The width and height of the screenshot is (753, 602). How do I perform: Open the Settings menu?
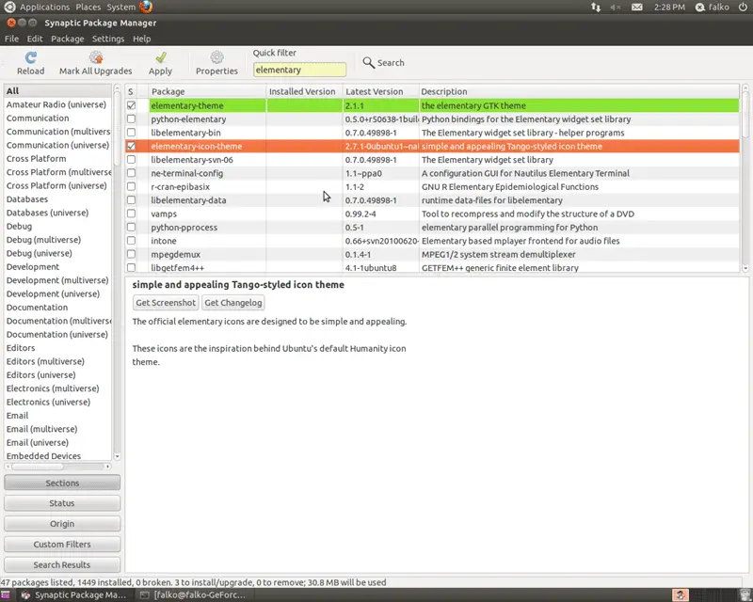[108, 39]
